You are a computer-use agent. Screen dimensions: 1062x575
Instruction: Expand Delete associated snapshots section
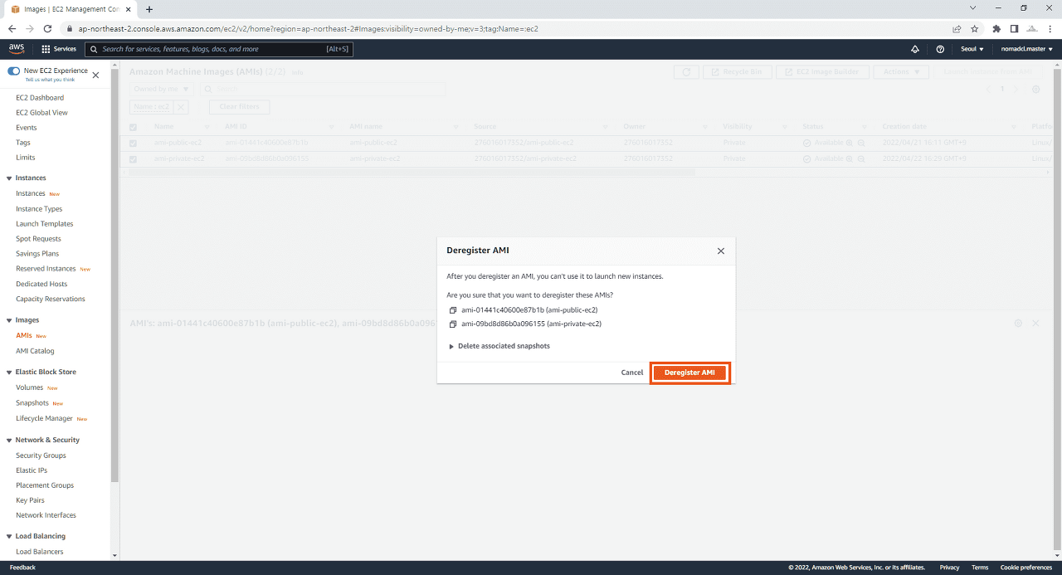point(499,346)
